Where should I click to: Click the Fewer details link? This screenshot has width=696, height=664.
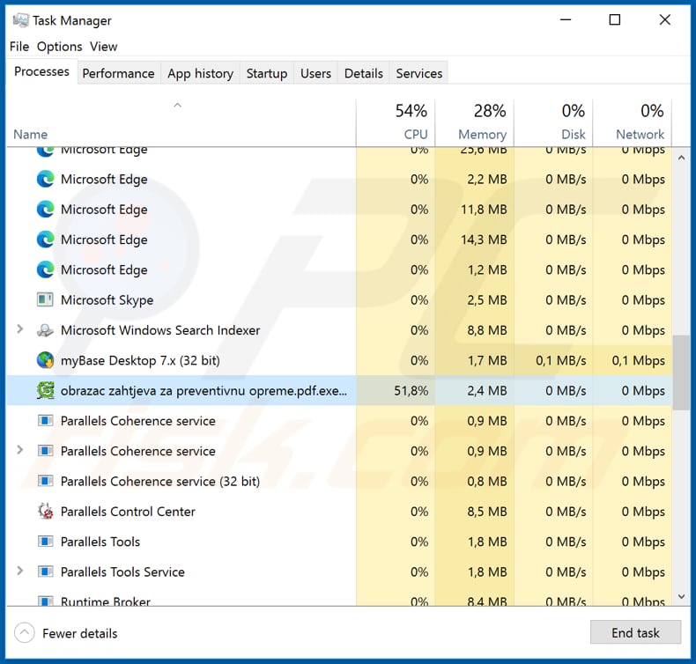click(x=80, y=633)
